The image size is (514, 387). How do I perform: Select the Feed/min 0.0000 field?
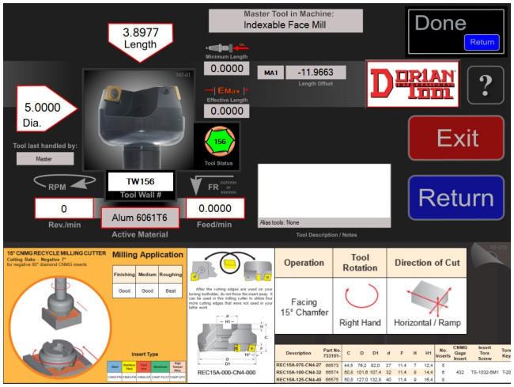coord(215,208)
